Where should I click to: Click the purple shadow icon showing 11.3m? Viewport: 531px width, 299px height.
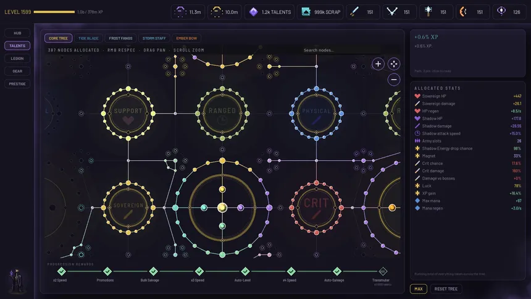click(x=180, y=12)
